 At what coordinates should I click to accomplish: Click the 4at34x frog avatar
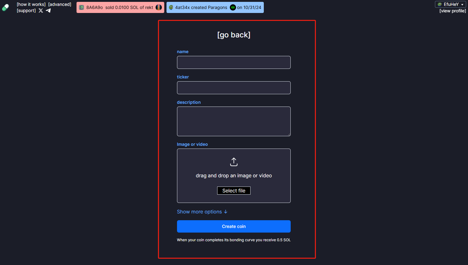point(171,7)
